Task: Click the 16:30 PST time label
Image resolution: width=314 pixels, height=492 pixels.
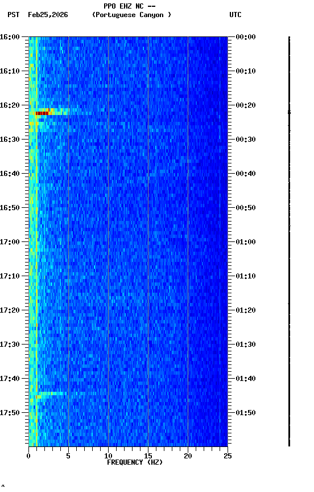Action: coord(10,140)
